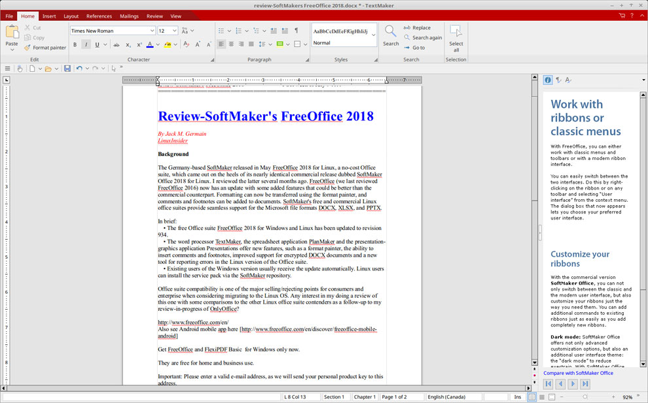Screen dimensions: 648x403
Task: Toggle the Ins insert mode indicator
Action: [518, 397]
